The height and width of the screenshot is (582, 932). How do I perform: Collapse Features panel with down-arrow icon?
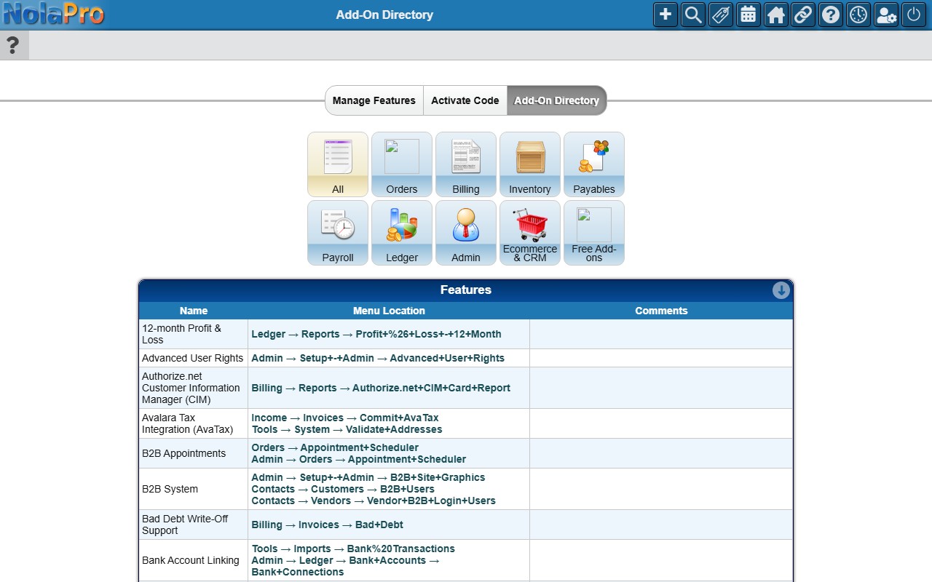pos(781,290)
